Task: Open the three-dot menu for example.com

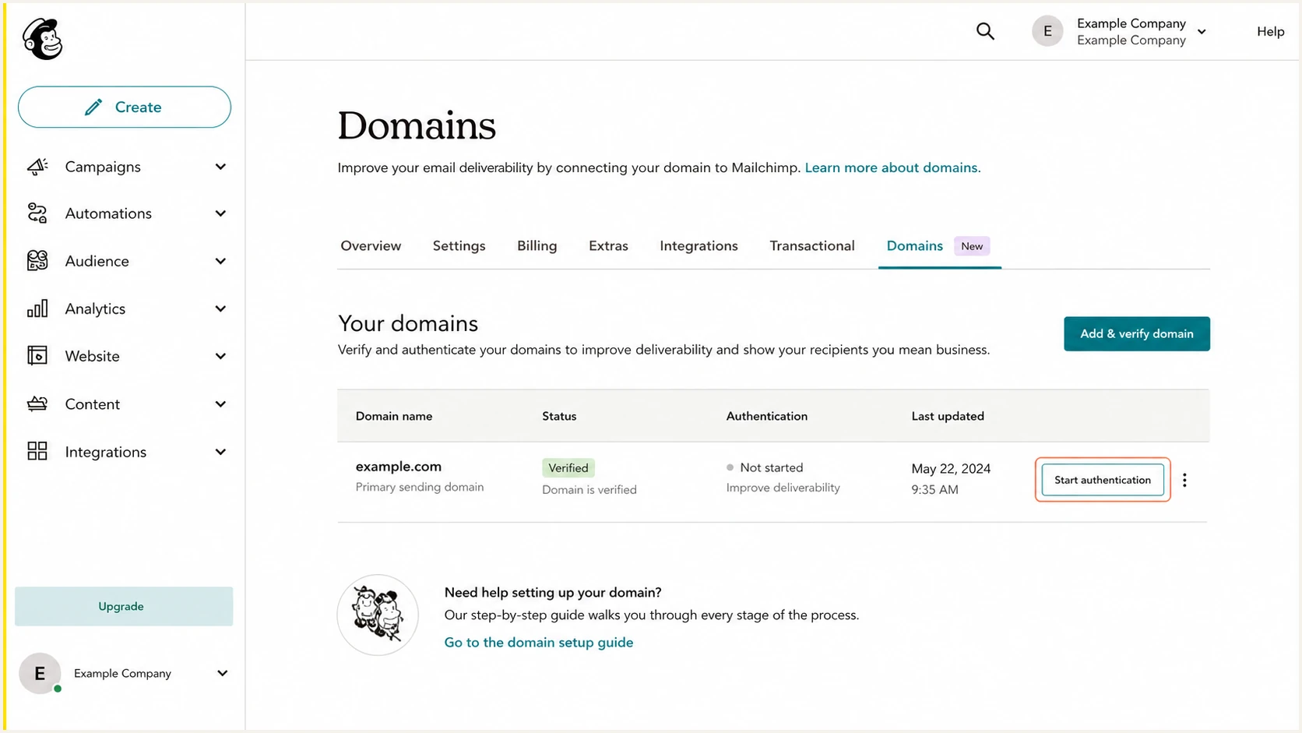Action: (1184, 480)
